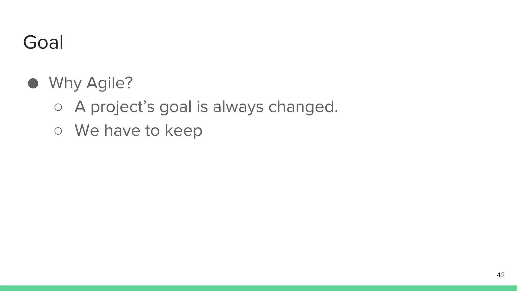Image resolution: width=517 pixels, height=291 pixels.
Task: Click the word to in last bullet
Action: (152, 131)
